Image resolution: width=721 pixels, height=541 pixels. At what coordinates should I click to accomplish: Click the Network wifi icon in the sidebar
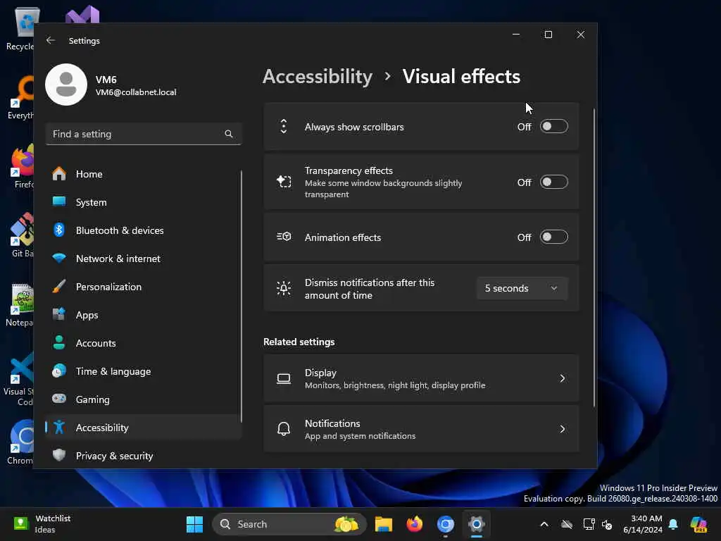coord(59,258)
